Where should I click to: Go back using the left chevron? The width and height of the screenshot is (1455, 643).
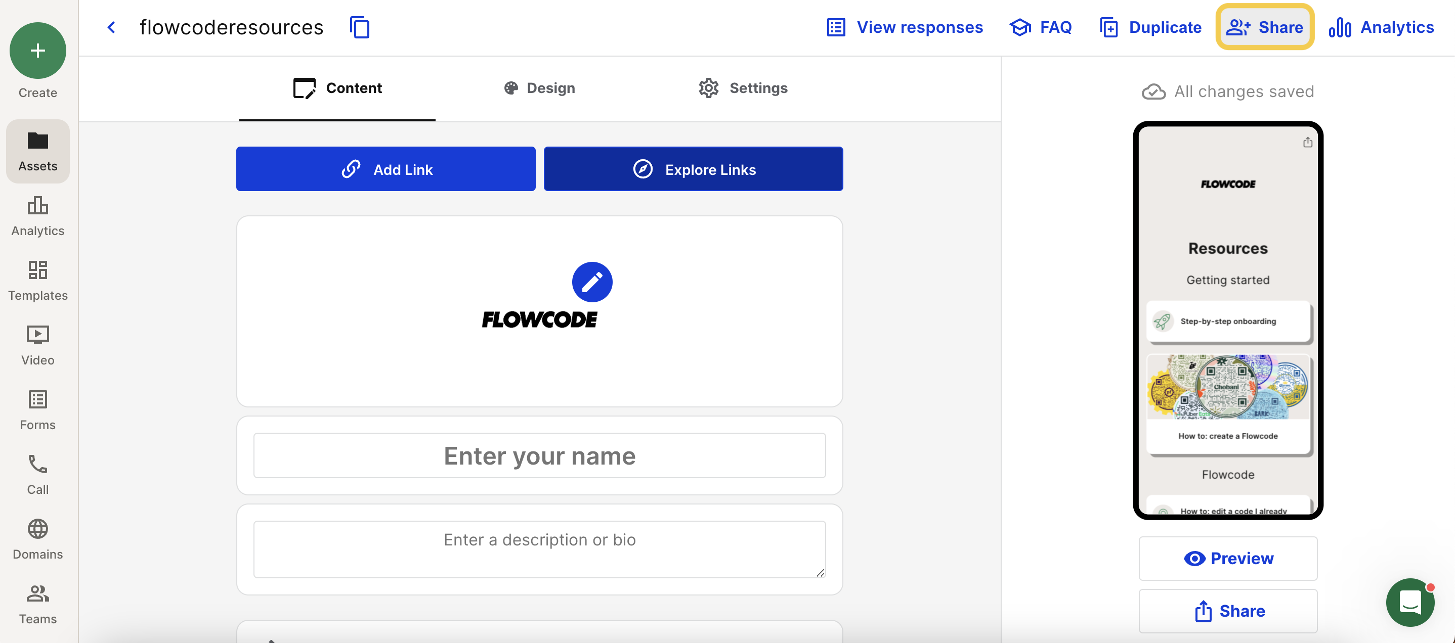[x=111, y=27]
